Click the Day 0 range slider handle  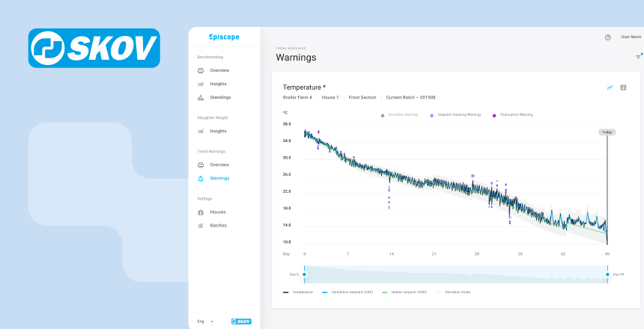tap(304, 274)
